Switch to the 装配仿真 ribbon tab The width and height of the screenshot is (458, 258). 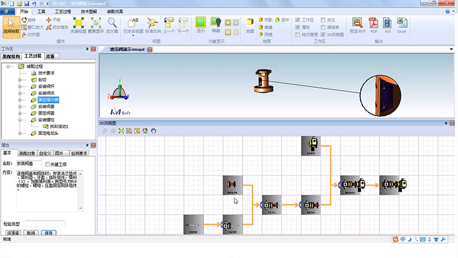pos(114,11)
